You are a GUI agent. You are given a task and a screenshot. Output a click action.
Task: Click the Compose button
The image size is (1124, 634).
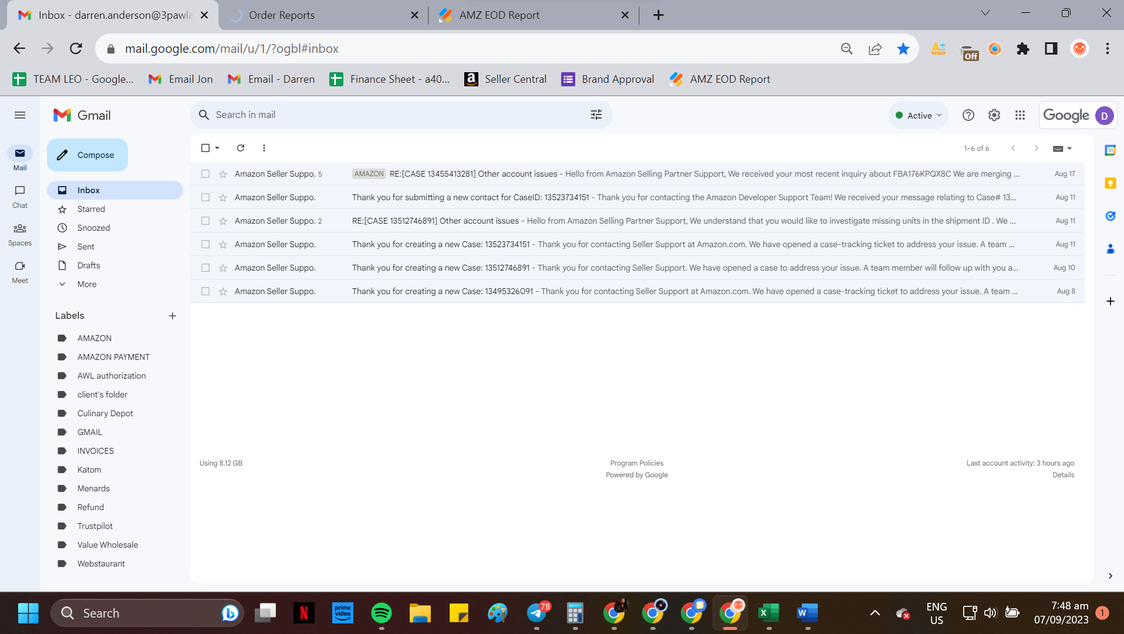click(x=87, y=155)
